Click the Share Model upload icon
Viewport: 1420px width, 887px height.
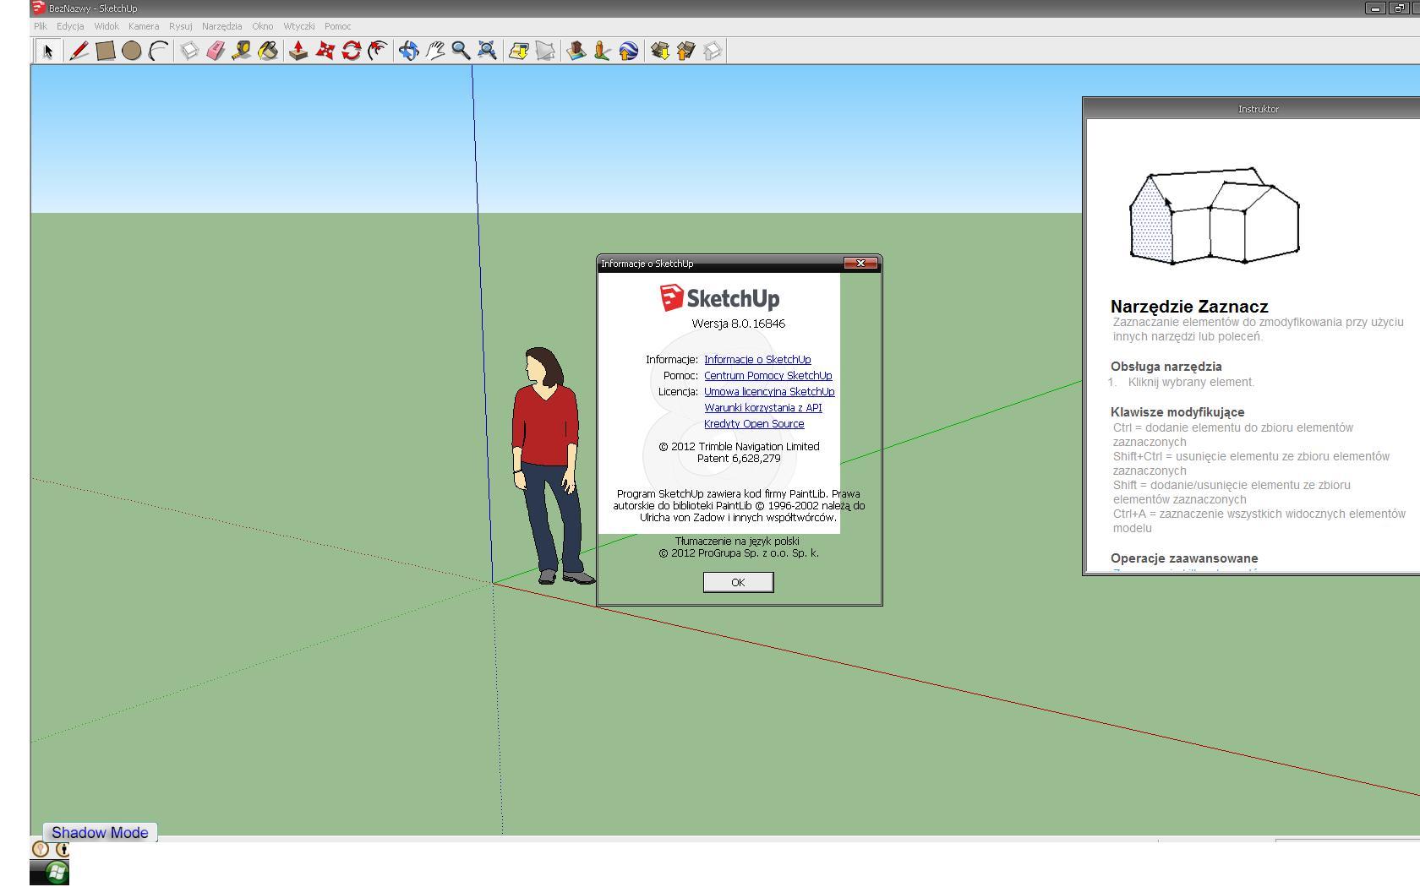(685, 51)
